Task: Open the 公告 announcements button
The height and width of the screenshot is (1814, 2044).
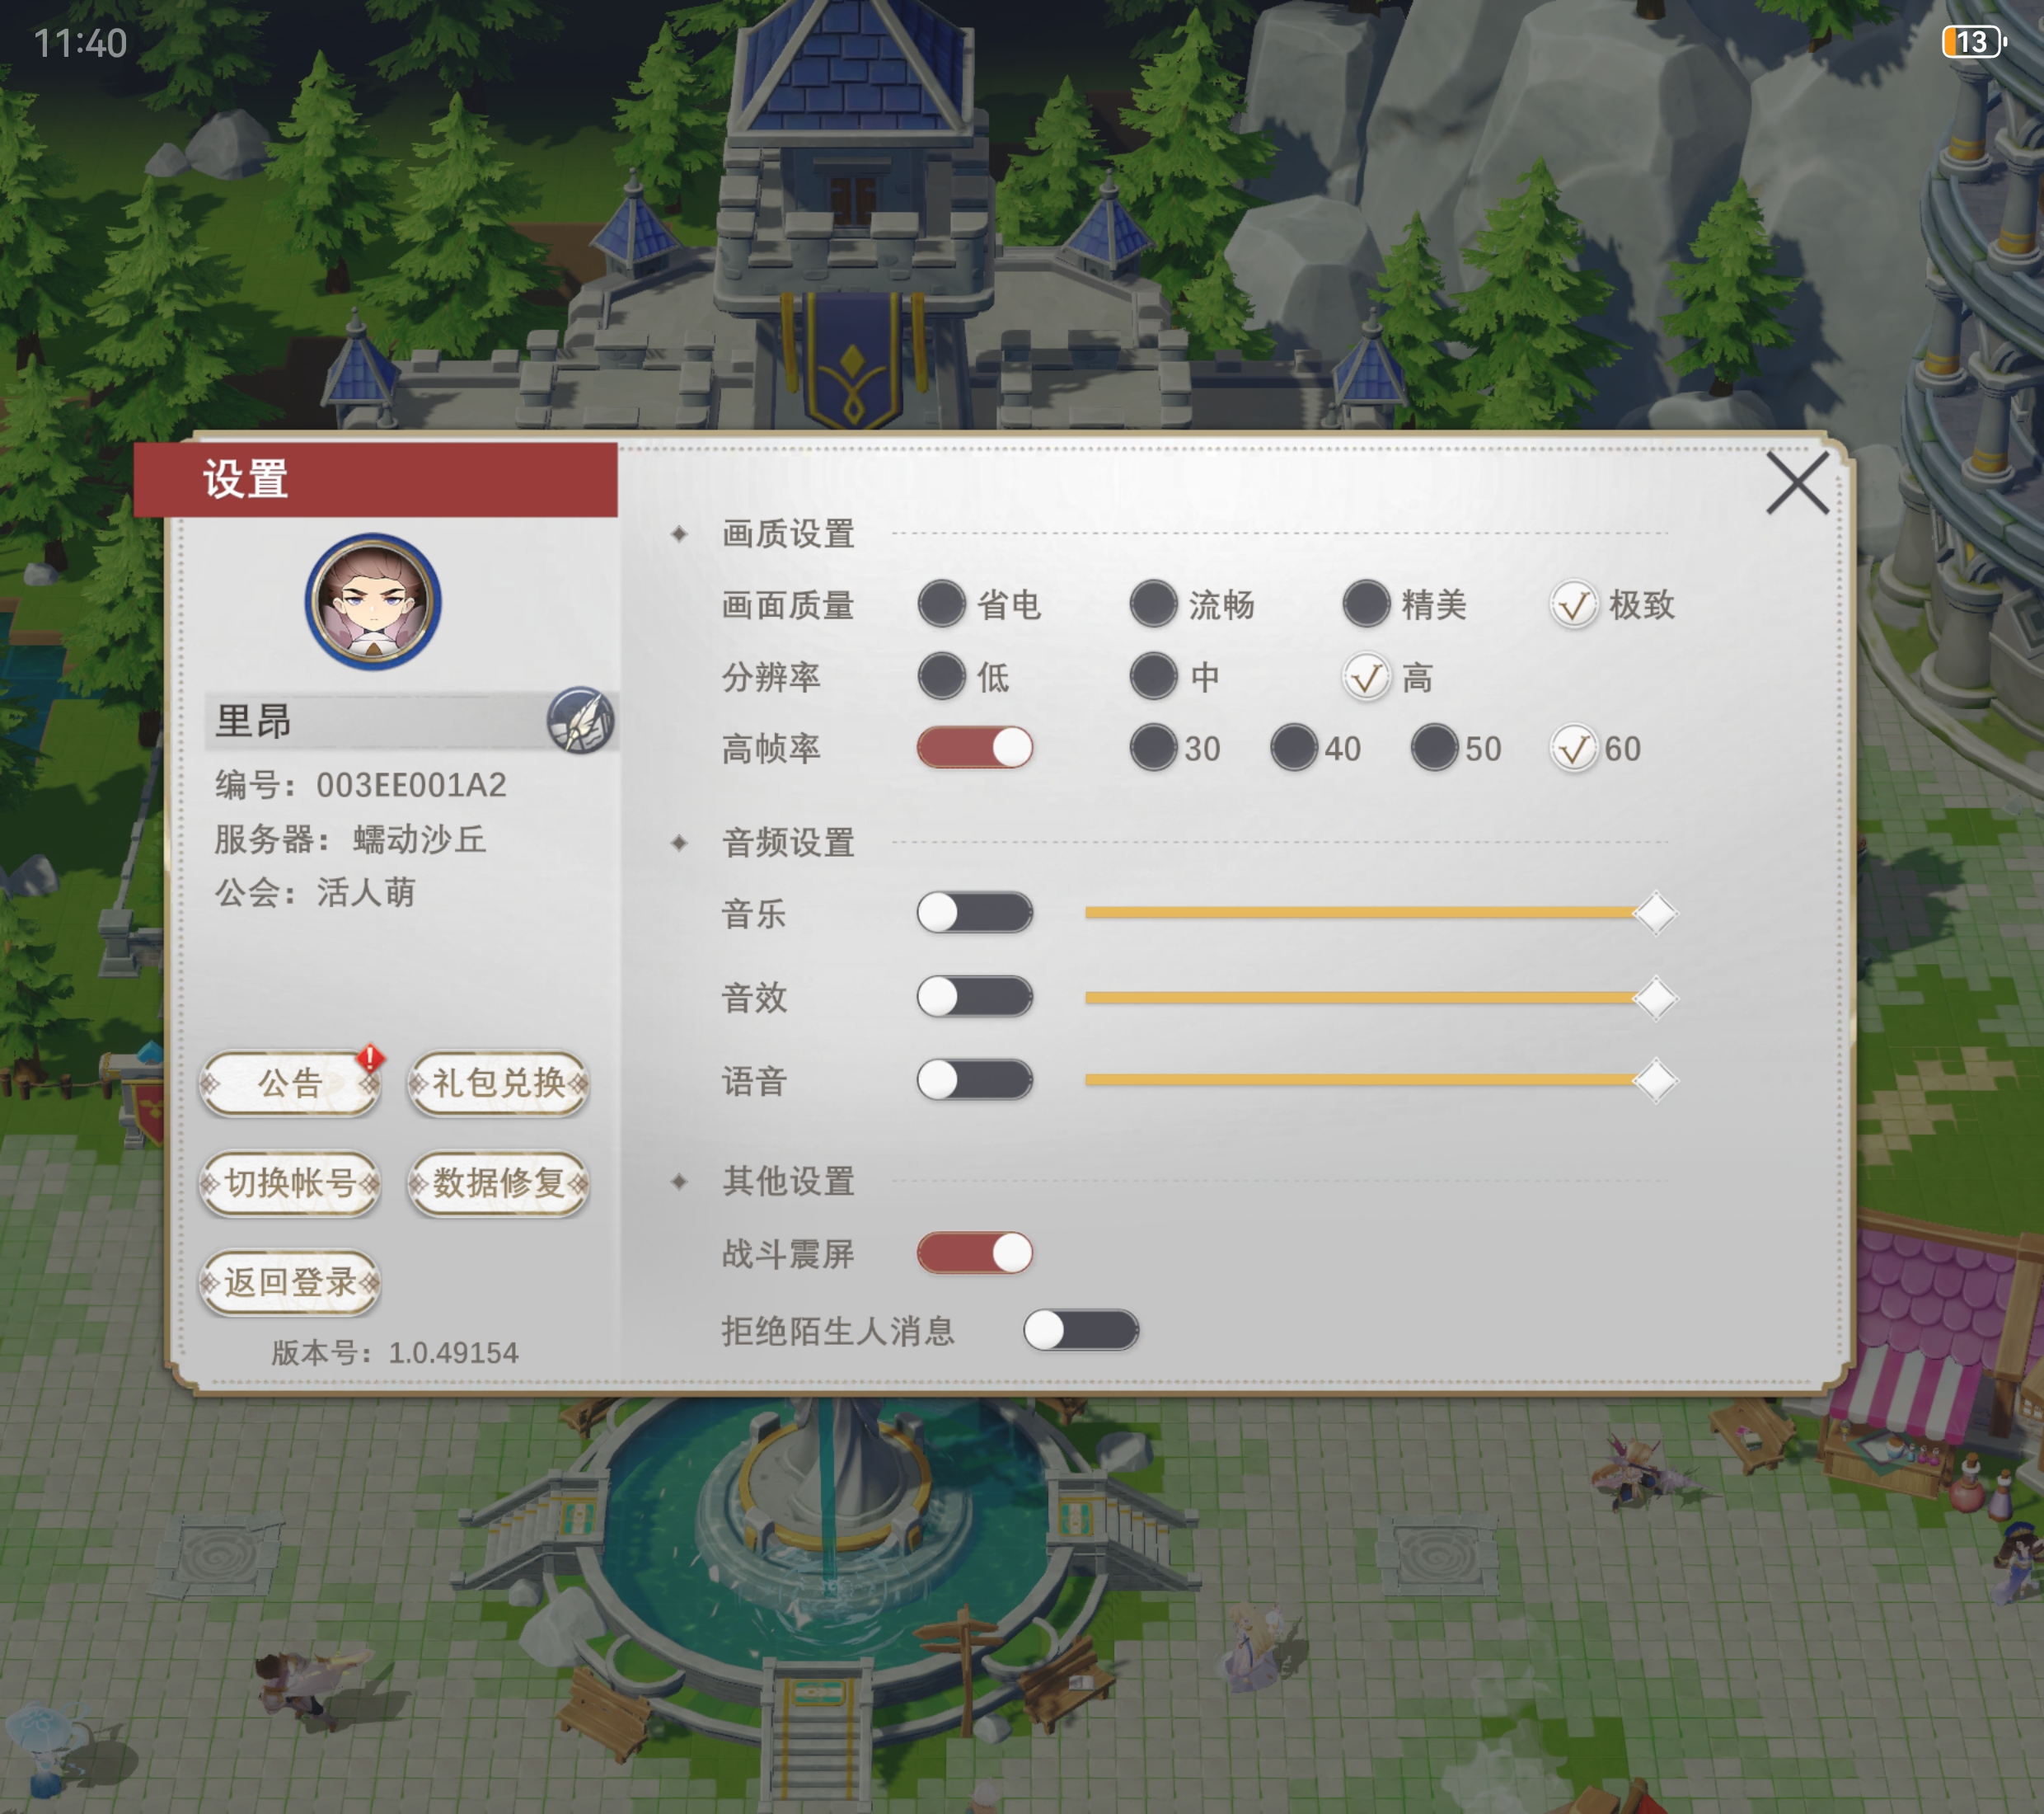Action: click(x=290, y=1083)
